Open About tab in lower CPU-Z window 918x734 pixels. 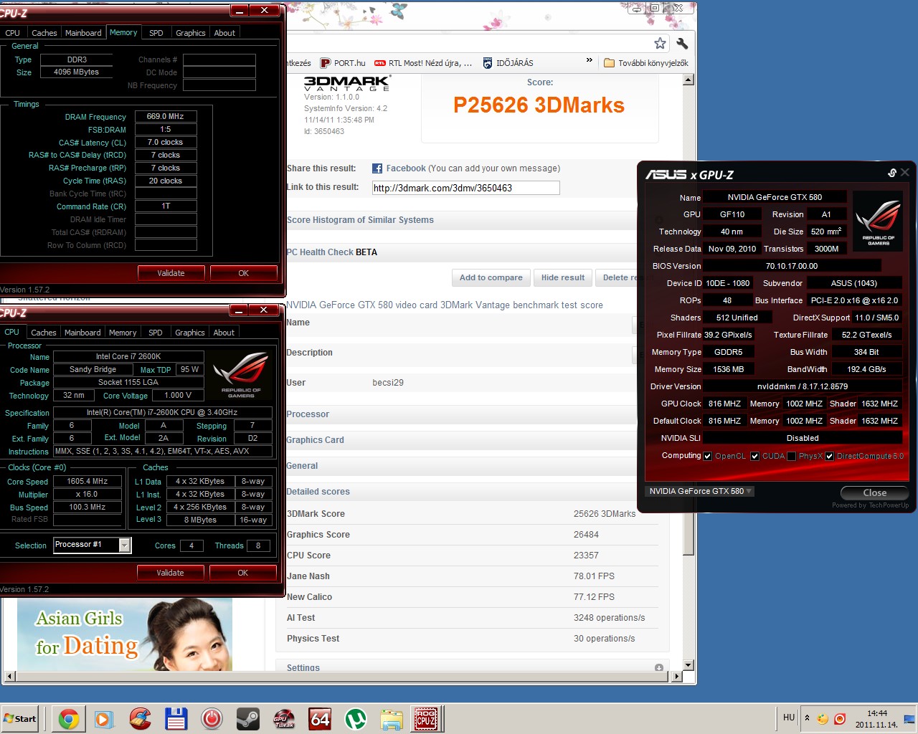coord(224,333)
